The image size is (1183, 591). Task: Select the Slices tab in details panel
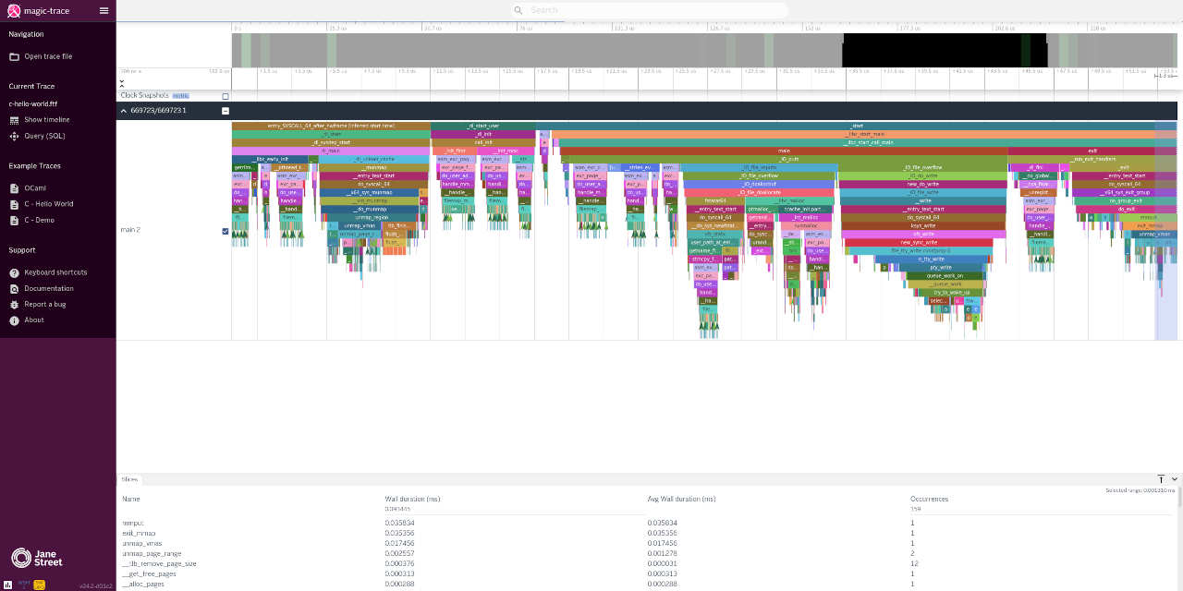click(x=129, y=479)
